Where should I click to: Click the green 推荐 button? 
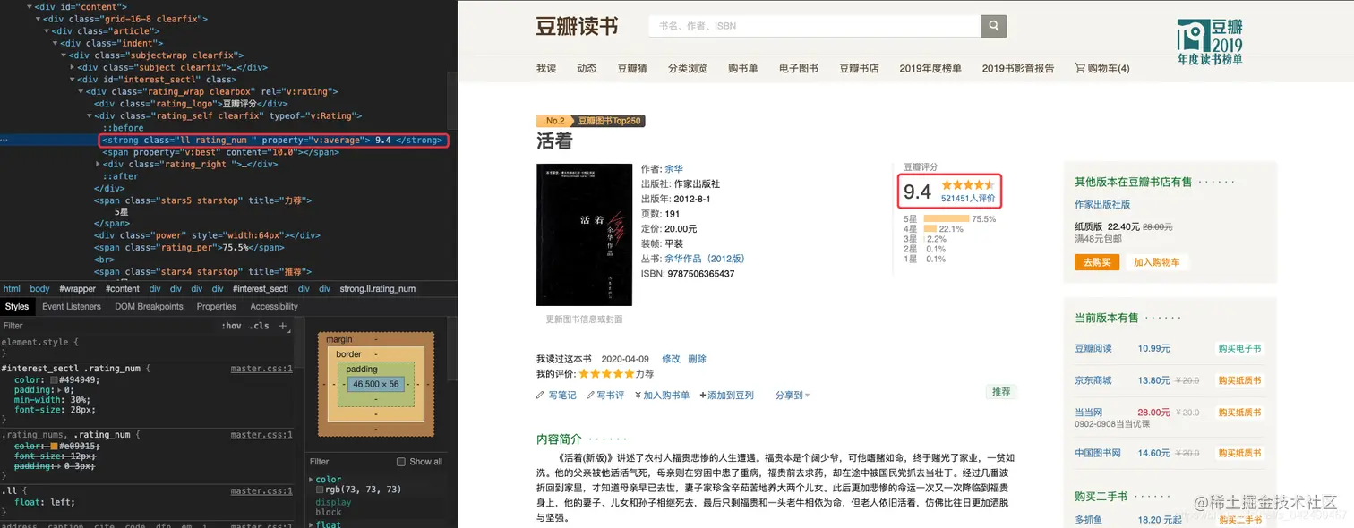tap(1001, 392)
